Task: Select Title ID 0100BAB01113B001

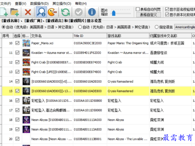Action: click(x=87, y=139)
